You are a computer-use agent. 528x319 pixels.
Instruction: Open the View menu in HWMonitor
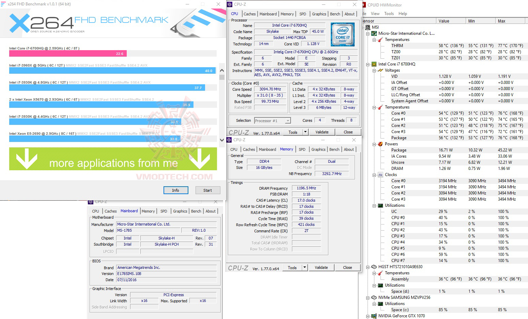(x=375, y=13)
